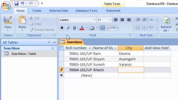The image size is (178, 100).
Task: Open the Datasheet tab
Action: coord(113,11)
